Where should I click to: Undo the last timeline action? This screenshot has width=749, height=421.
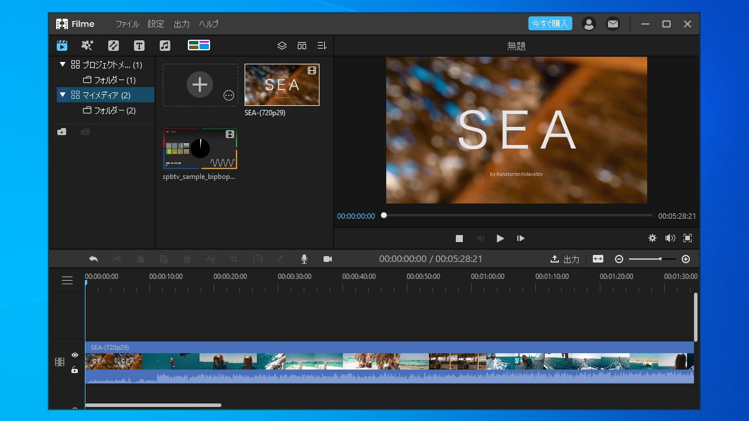coord(93,259)
